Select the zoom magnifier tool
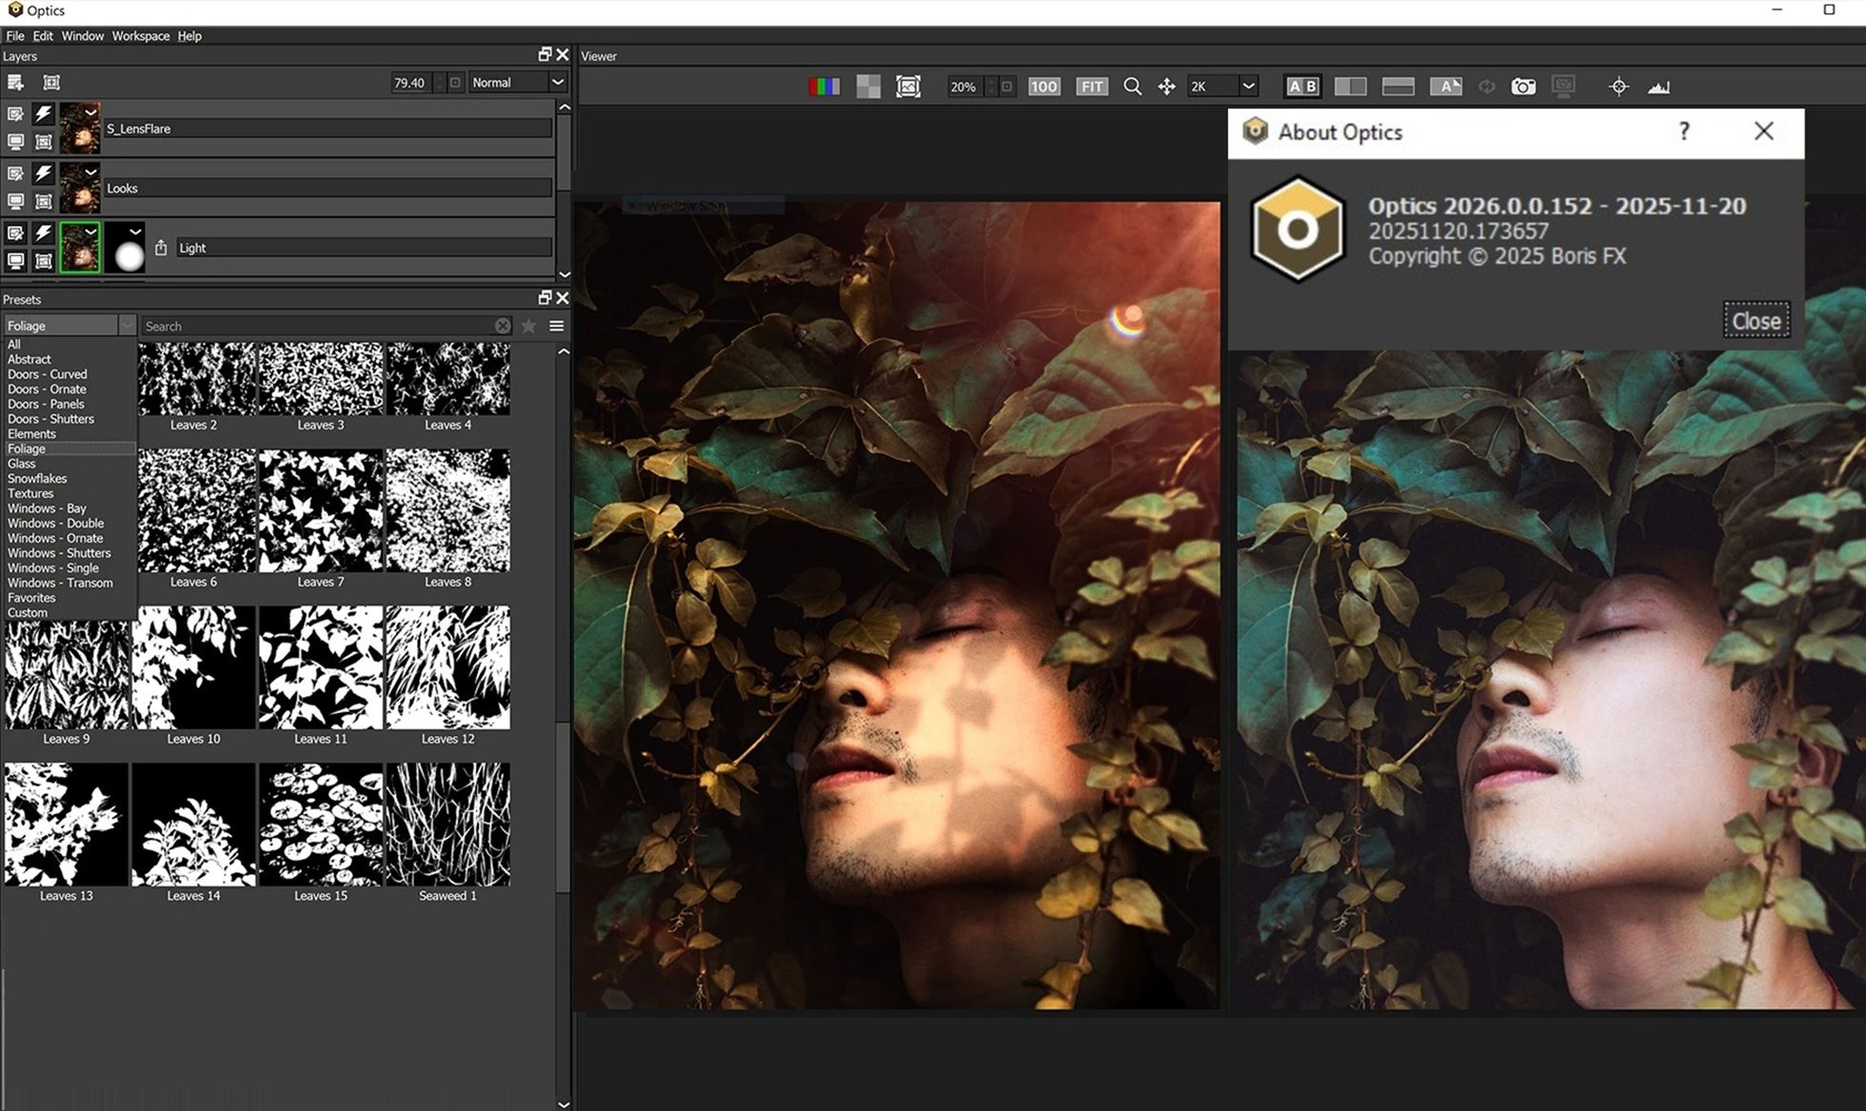The width and height of the screenshot is (1866, 1111). pos(1132,86)
